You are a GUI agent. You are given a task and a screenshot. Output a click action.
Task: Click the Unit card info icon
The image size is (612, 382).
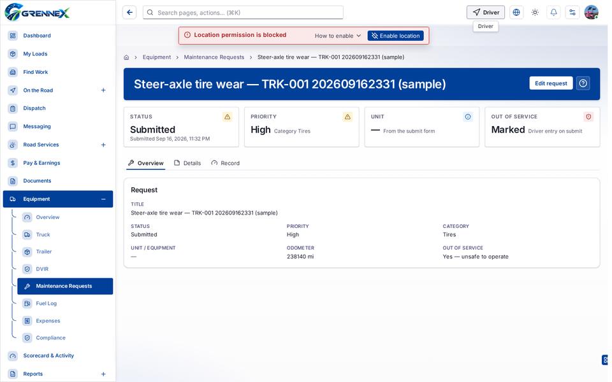pyautogui.click(x=467, y=117)
